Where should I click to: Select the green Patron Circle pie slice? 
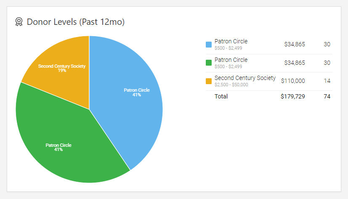tap(63, 143)
